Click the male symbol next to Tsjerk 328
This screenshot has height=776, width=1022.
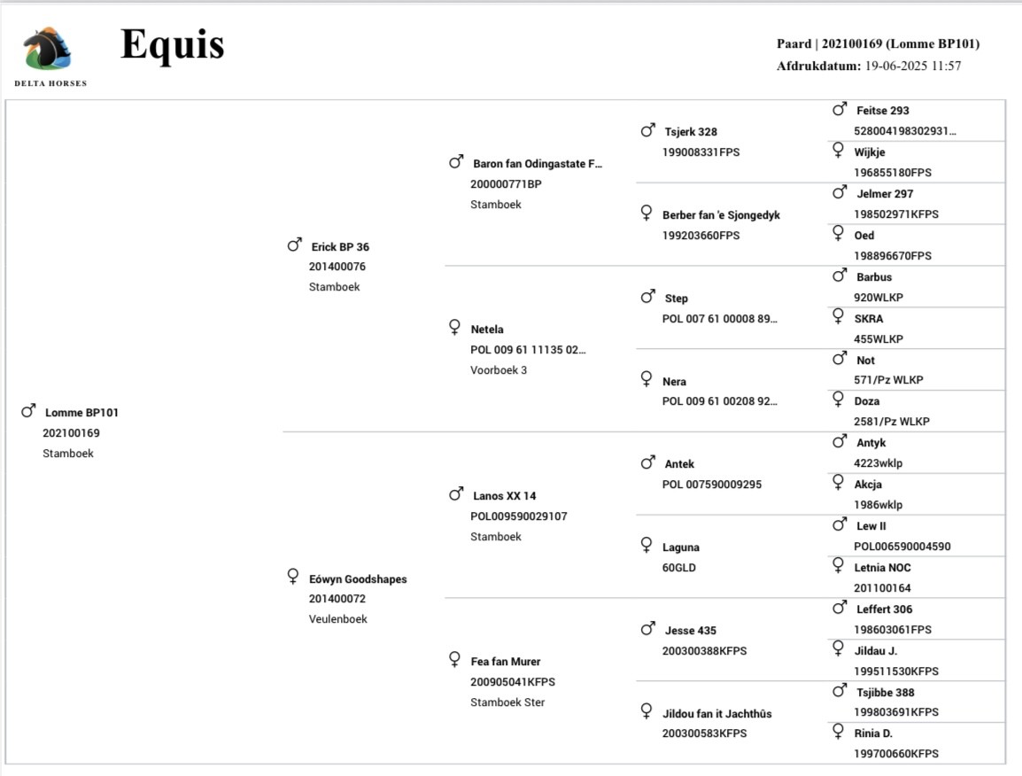pyautogui.click(x=648, y=130)
